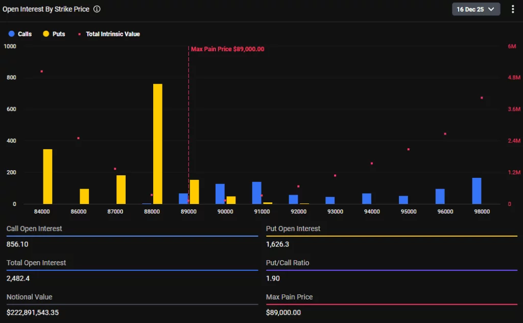Image resolution: width=523 pixels, height=323 pixels.
Task: Click the red intrinsic value dot above 84000
Action: pyautogui.click(x=41, y=72)
